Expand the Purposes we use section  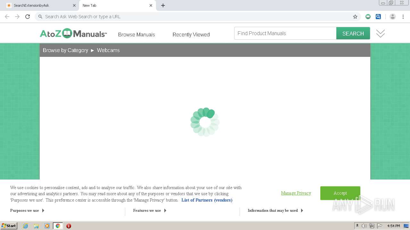point(27,211)
